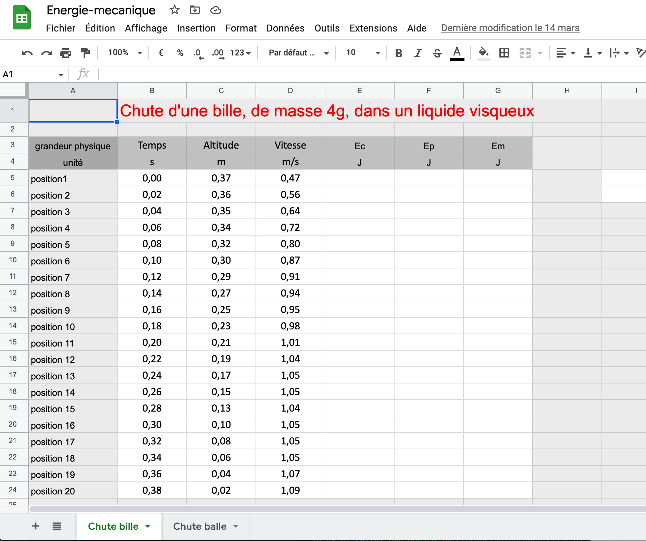
Task: Print the spreadsheet with printer icon
Action: [66, 53]
